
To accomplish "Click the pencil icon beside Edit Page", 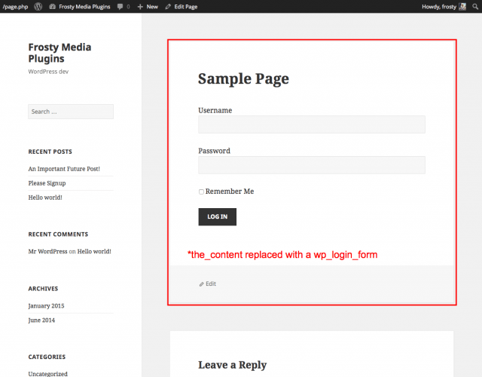I will pos(168,6).
